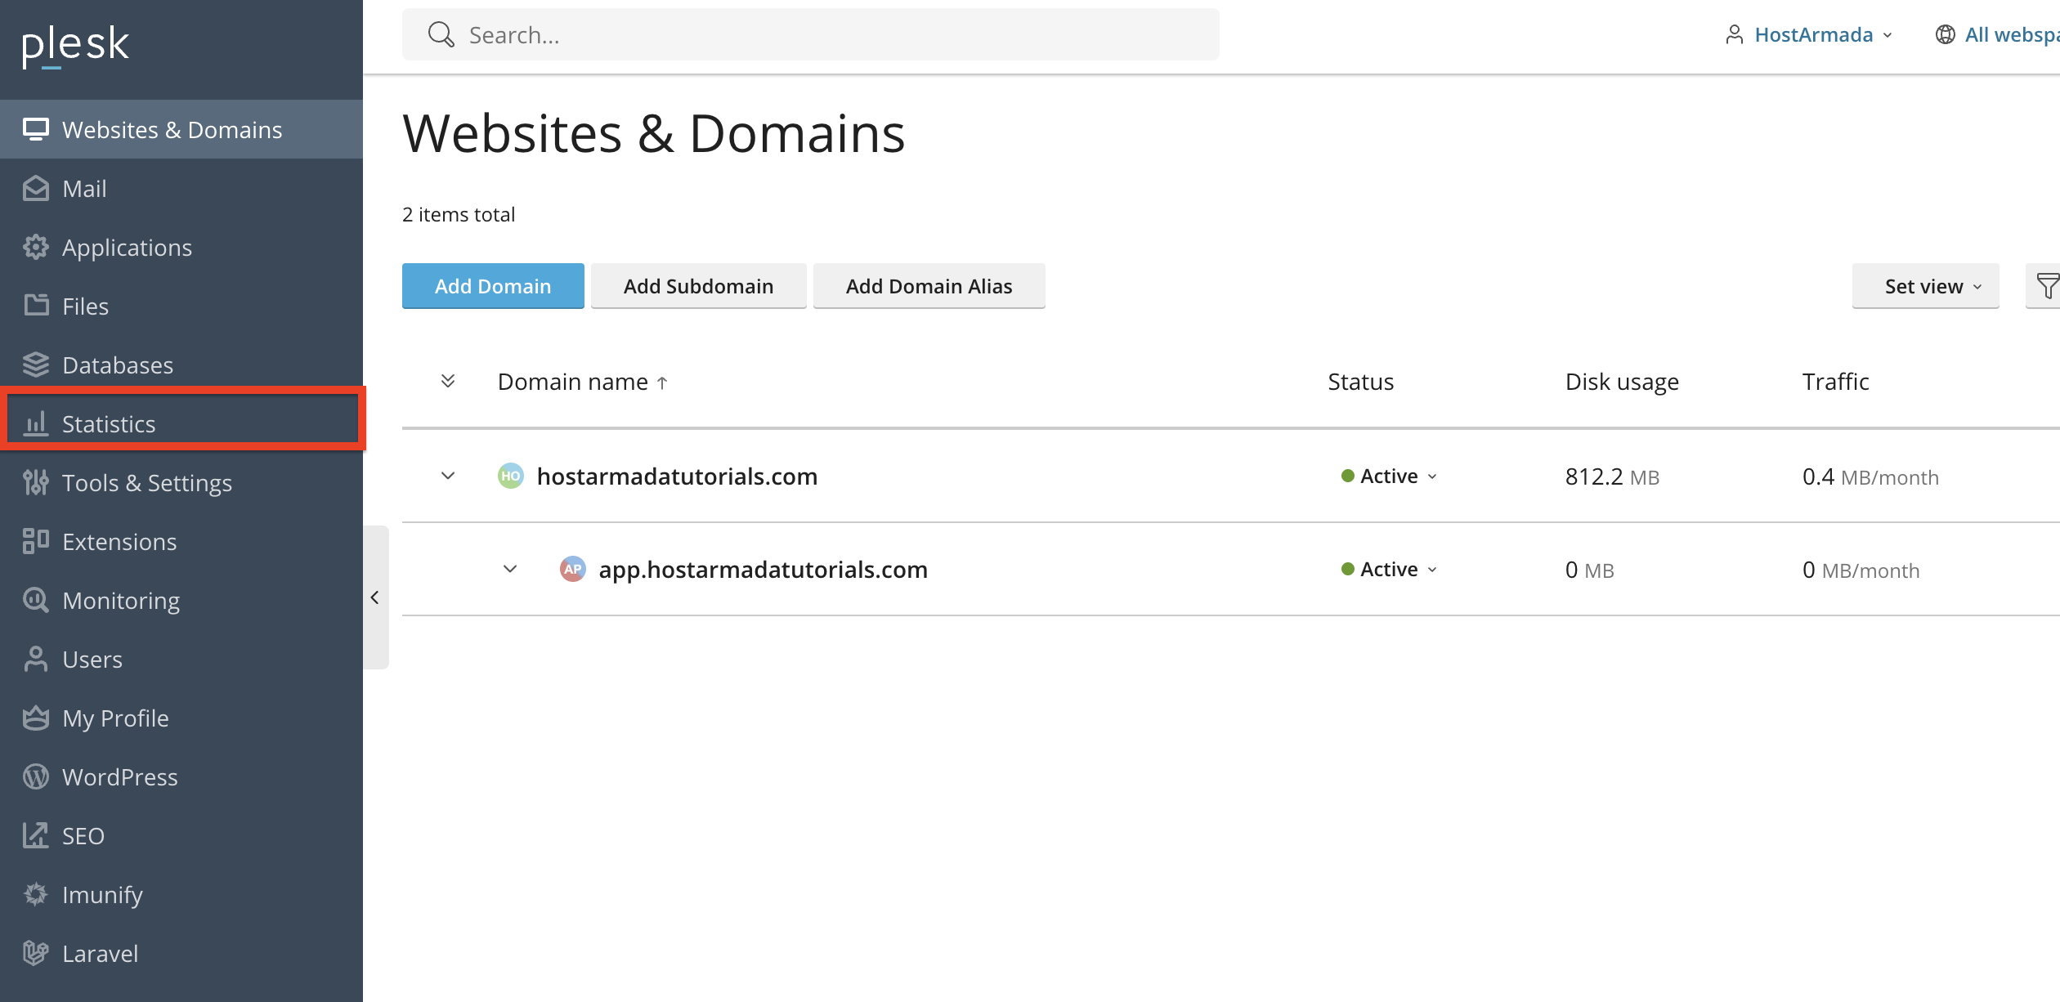Open the filter funnel icon

(x=2046, y=286)
